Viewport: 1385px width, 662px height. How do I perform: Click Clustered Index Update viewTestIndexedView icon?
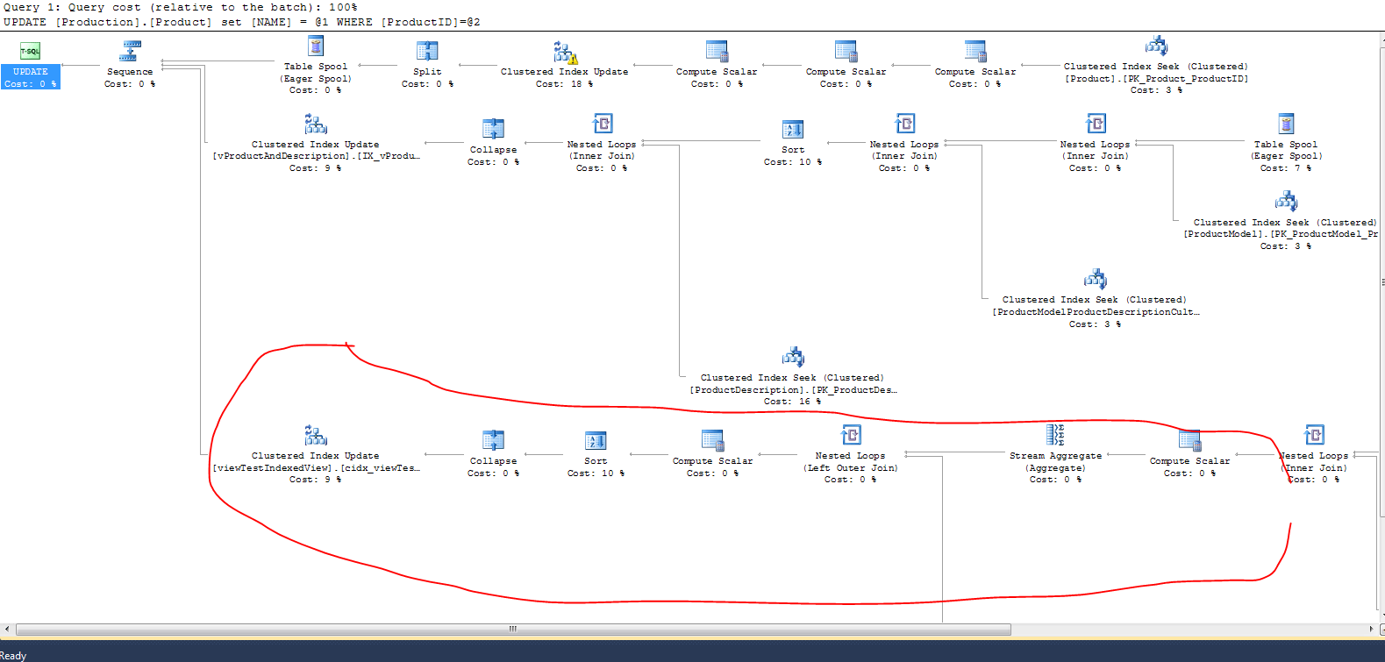coord(316,436)
